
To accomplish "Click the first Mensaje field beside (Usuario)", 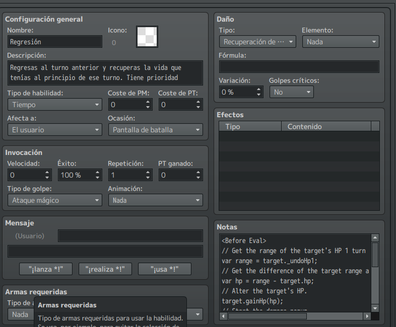I will pos(130,236).
